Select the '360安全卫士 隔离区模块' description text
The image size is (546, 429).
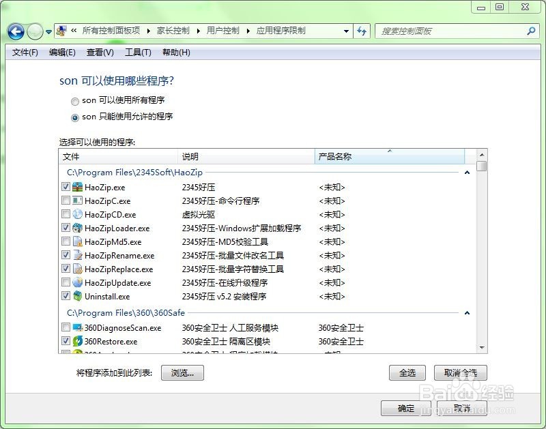click(226, 341)
